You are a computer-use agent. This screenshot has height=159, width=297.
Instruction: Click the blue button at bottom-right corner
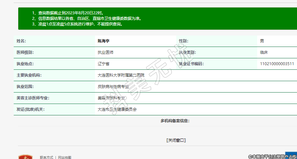pos(291,155)
